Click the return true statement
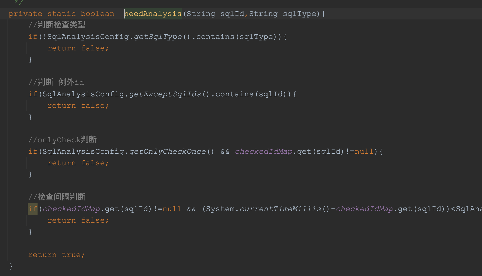Viewport: 482px width, 276px height. click(56, 255)
